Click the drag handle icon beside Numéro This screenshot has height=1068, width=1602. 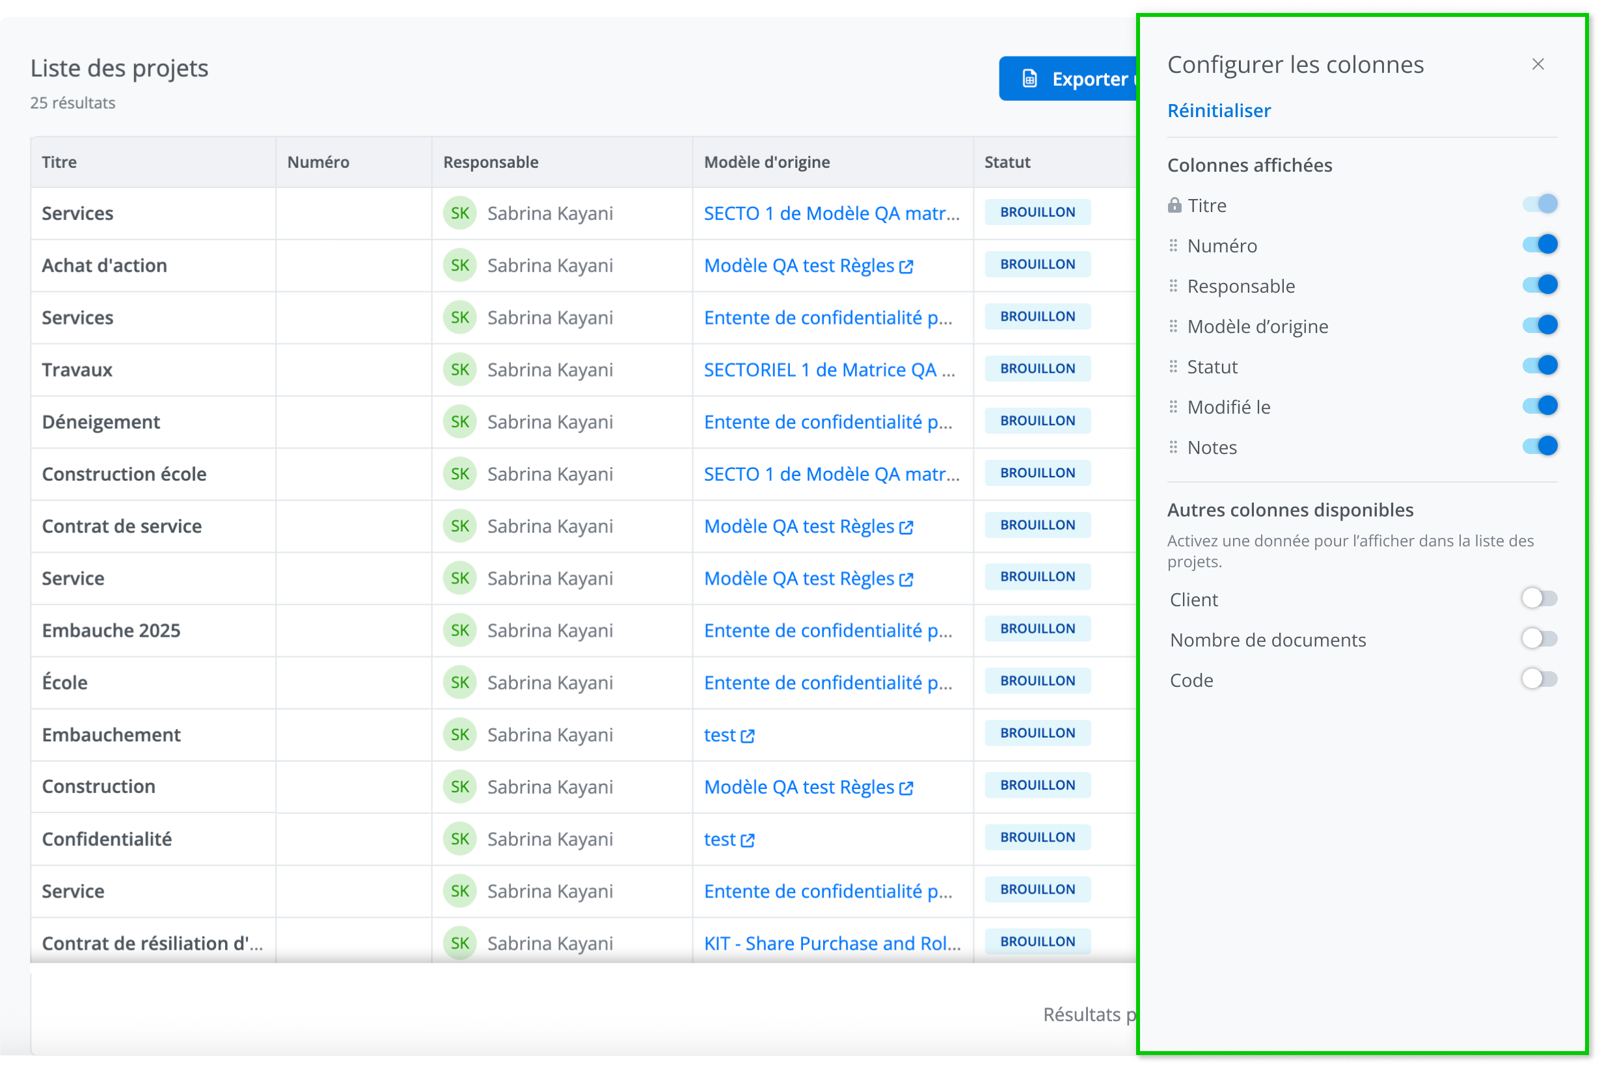(x=1173, y=245)
